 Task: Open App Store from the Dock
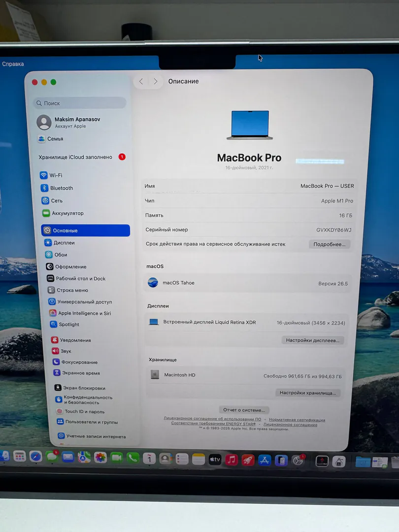point(265,461)
